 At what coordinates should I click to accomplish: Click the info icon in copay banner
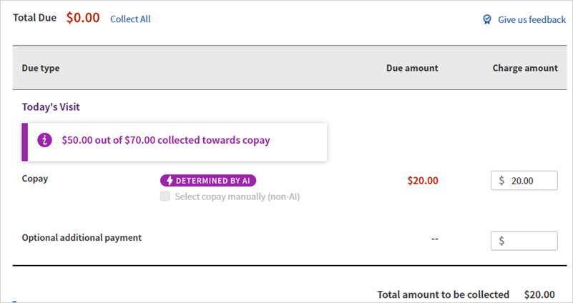(x=44, y=141)
